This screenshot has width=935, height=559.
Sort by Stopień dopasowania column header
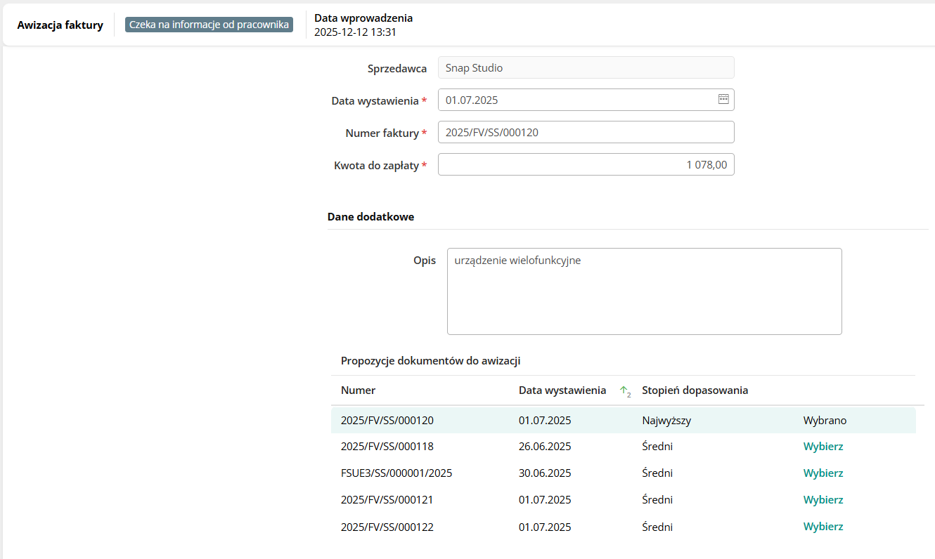click(695, 390)
